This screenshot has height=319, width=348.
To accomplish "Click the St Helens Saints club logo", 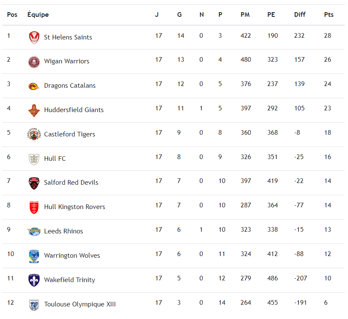I will (34, 37).
